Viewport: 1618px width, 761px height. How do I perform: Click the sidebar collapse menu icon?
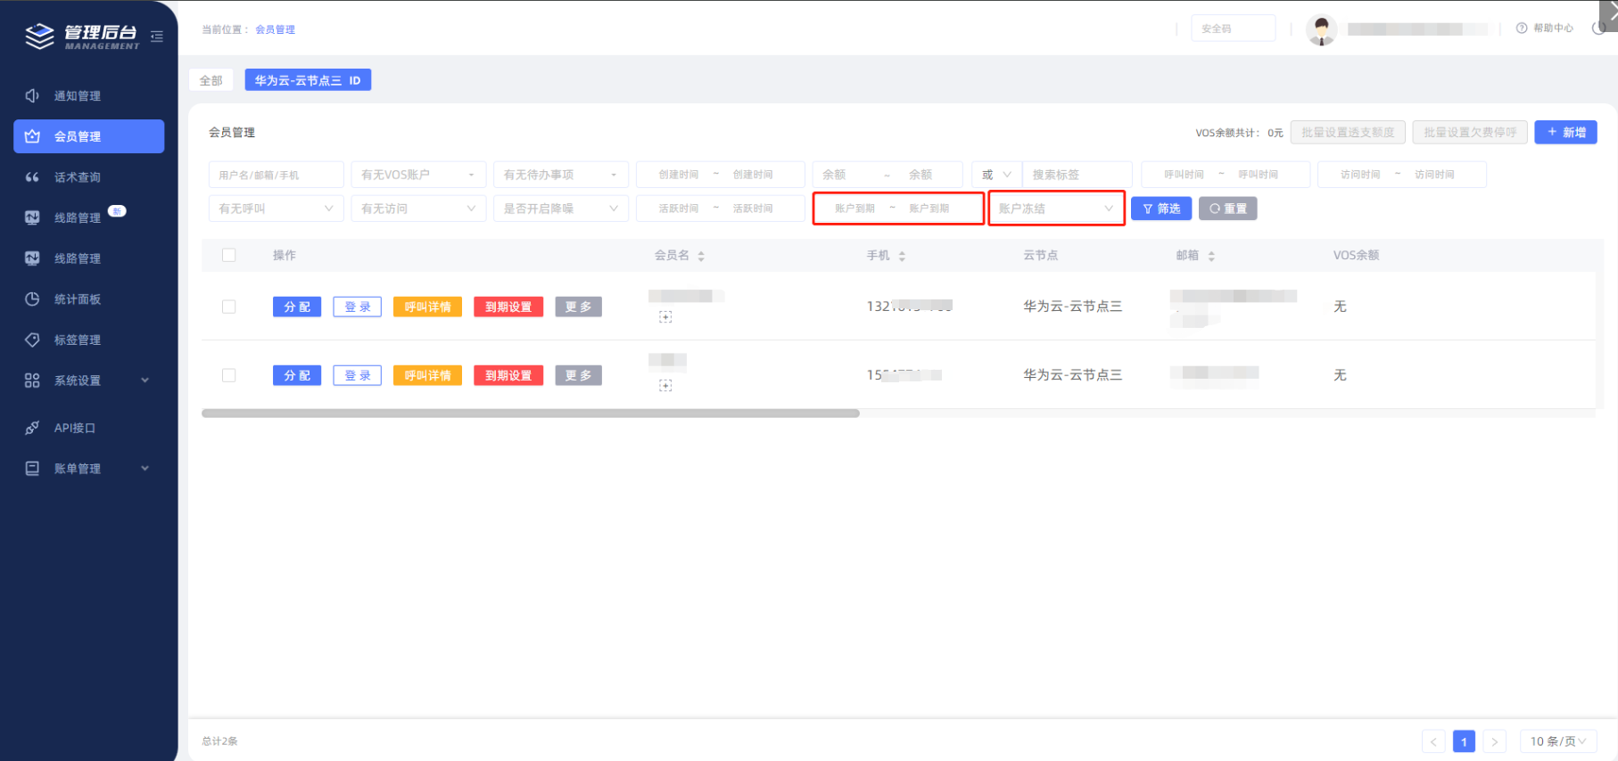[x=157, y=37]
